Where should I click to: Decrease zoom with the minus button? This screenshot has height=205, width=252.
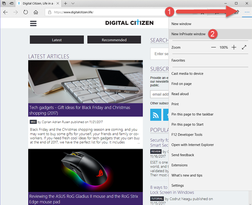213,47
